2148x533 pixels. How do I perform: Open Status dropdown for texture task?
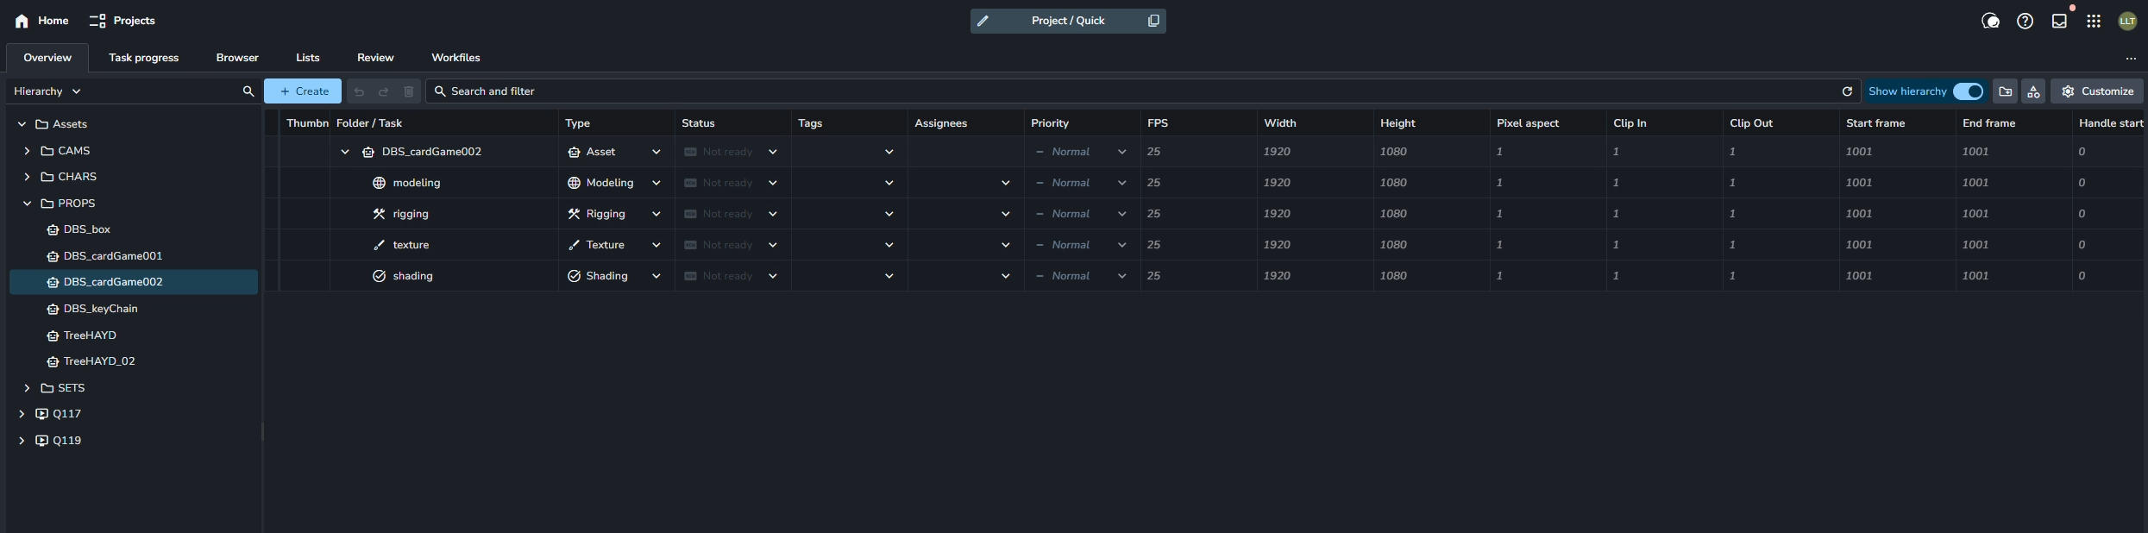(x=772, y=245)
